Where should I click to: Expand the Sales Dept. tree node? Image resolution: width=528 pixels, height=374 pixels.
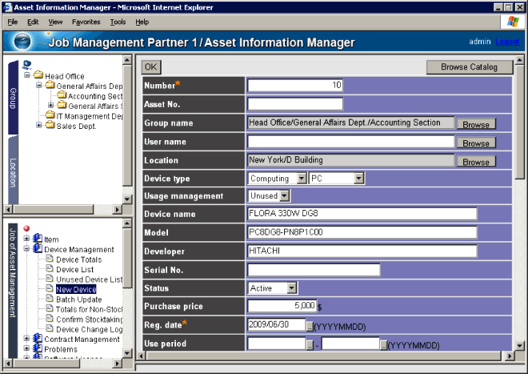38,126
